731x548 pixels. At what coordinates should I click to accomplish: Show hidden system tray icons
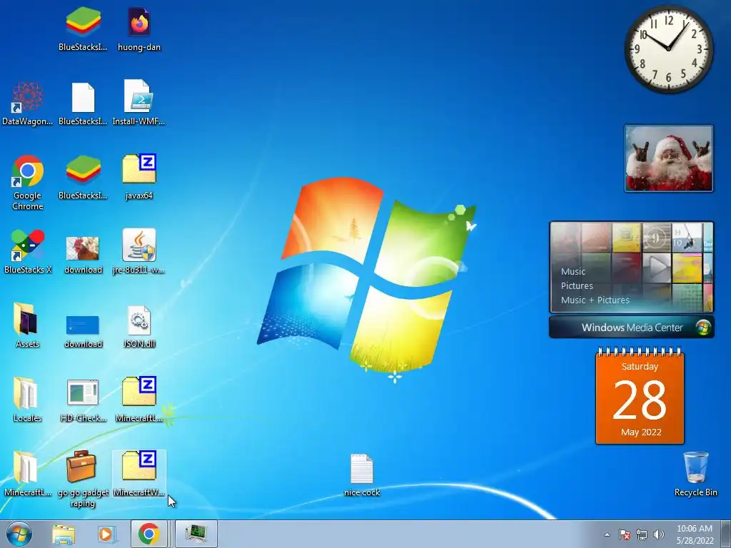[x=607, y=535]
